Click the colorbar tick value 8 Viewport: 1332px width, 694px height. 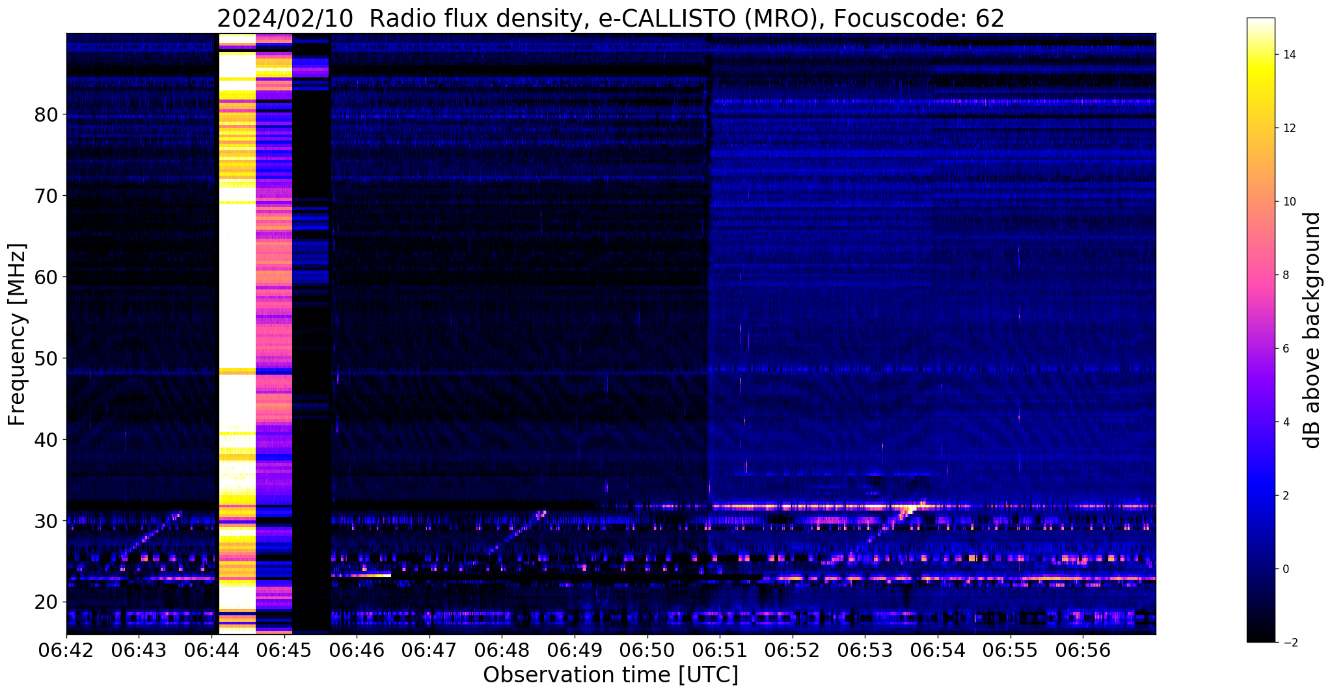[1285, 275]
